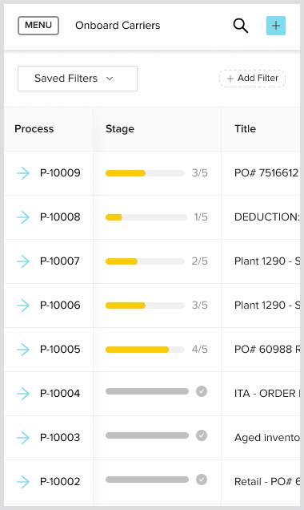The height and width of the screenshot is (510, 304).
Task: Sort by the Stage column header
Action: [120, 129]
